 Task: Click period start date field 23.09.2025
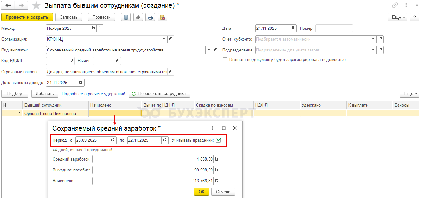(x=92, y=140)
